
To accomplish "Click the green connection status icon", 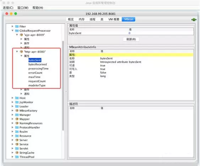I will pyautogui.click(x=194, y=20).
